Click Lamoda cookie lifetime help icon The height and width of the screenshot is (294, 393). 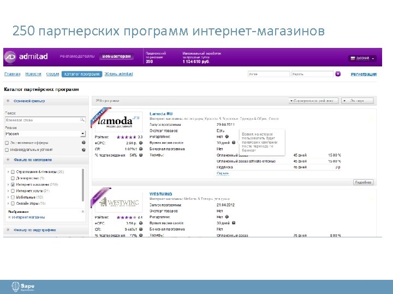234,143
